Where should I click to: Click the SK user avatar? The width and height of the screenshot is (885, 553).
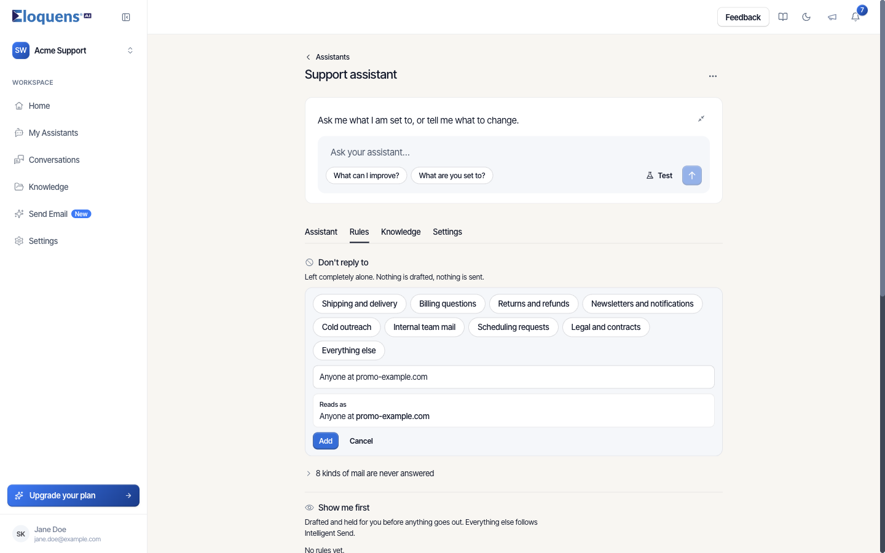[x=21, y=534]
